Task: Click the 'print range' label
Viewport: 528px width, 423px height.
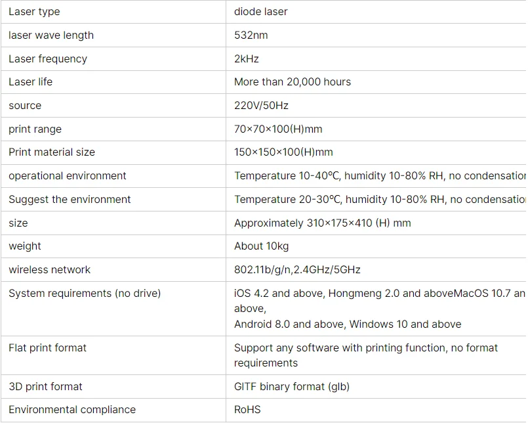Action: coord(35,129)
